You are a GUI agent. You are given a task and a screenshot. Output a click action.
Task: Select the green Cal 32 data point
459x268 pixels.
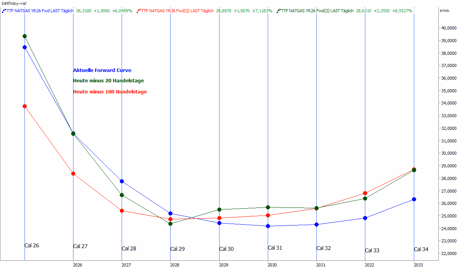pos(316,208)
